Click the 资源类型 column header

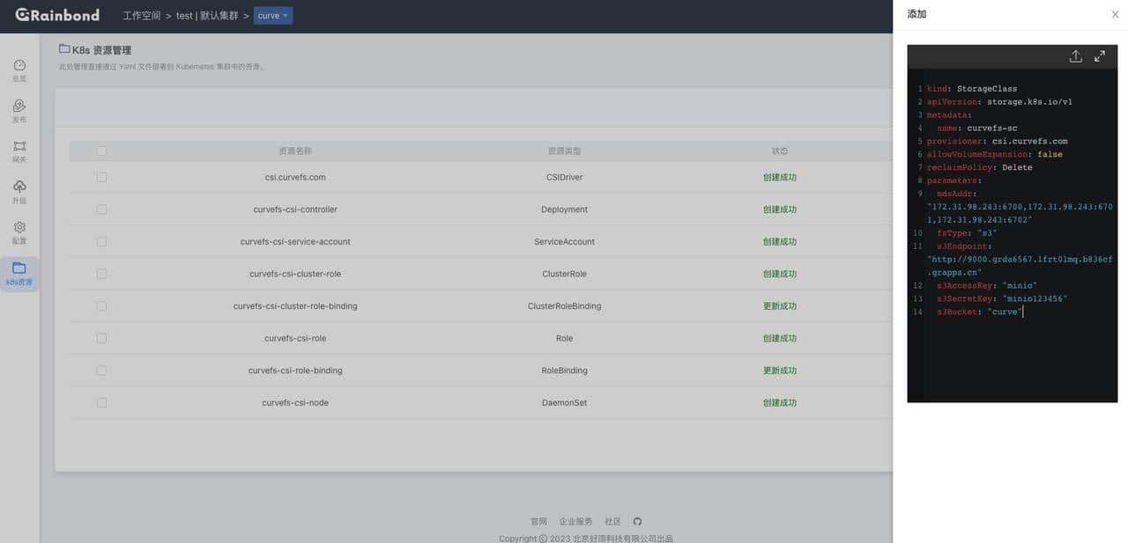564,151
